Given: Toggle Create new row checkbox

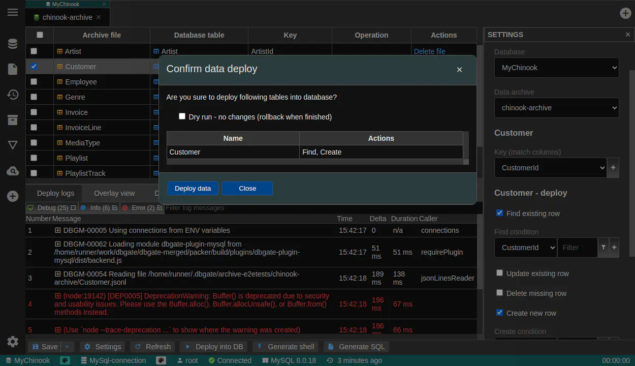Looking at the screenshot, I should 499,313.
